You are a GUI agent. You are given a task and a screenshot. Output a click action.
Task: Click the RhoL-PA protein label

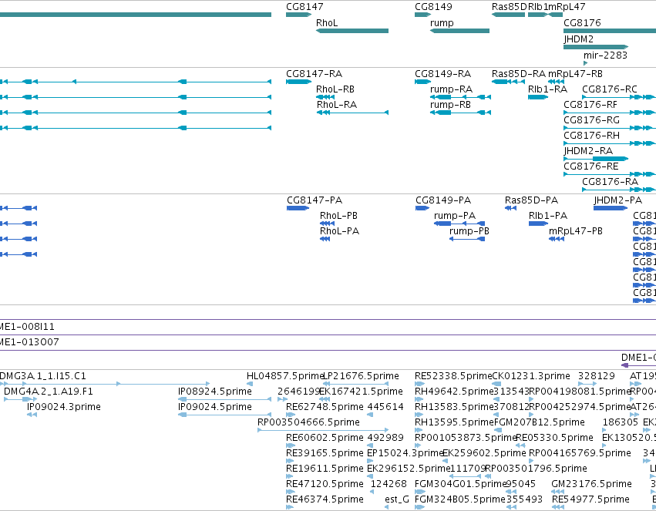tap(340, 231)
